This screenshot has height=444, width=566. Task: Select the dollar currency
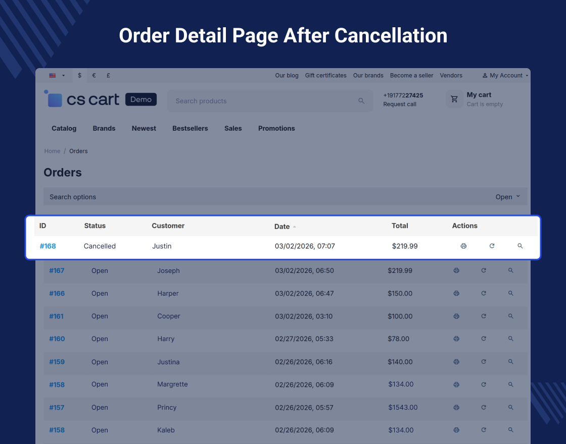(79, 75)
